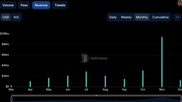
Task: Click the August revenue bar
Action: pos(105,81)
